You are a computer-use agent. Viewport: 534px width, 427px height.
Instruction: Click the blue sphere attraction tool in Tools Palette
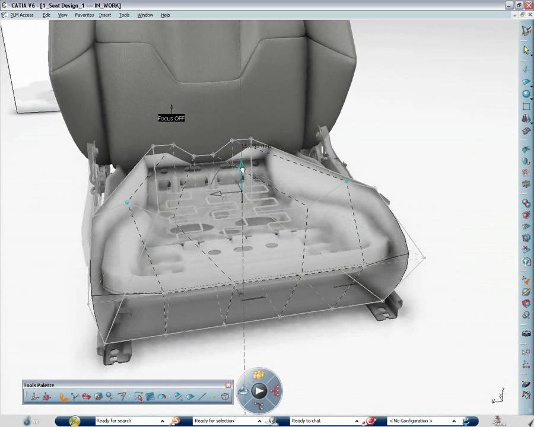pos(110,396)
